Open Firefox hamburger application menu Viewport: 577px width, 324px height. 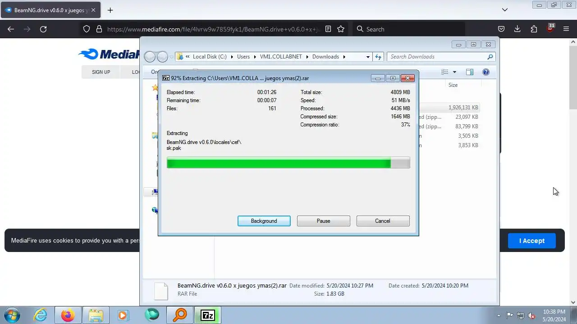tap(566, 29)
